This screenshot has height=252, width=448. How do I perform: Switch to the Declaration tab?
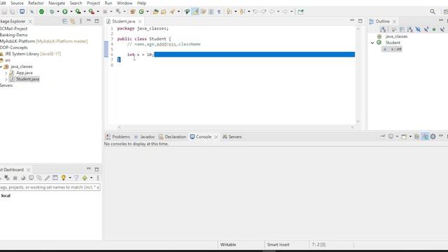coord(172,137)
